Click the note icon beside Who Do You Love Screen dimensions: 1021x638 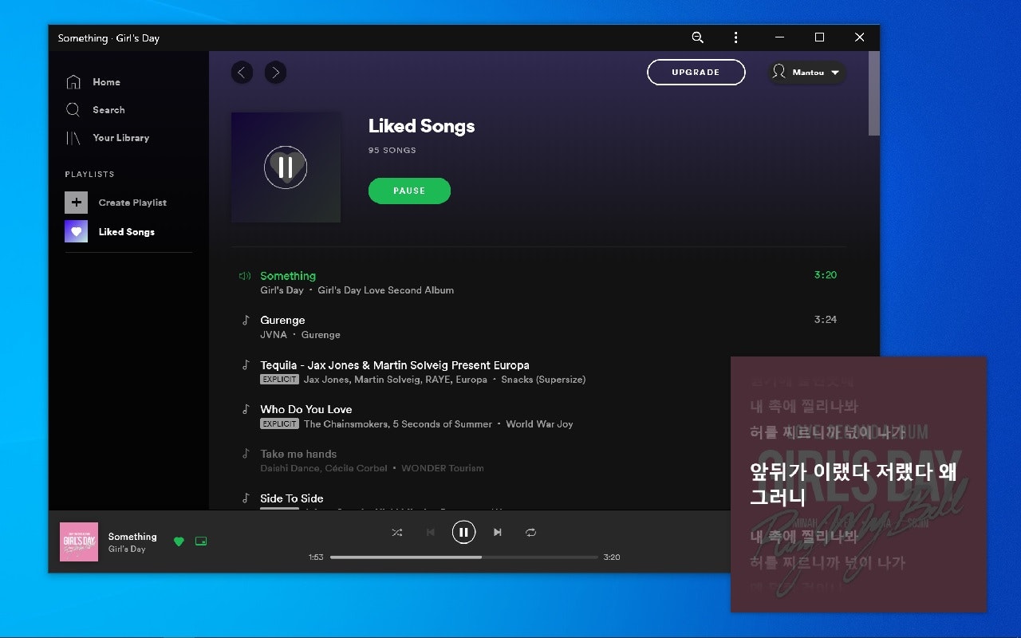(246, 409)
